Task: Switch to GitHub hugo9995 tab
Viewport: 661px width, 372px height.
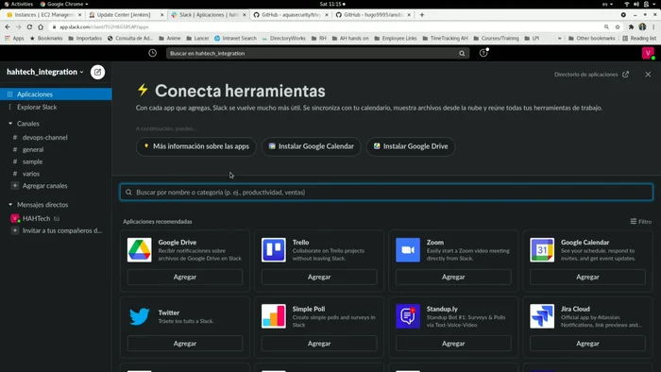Action: coord(373,15)
